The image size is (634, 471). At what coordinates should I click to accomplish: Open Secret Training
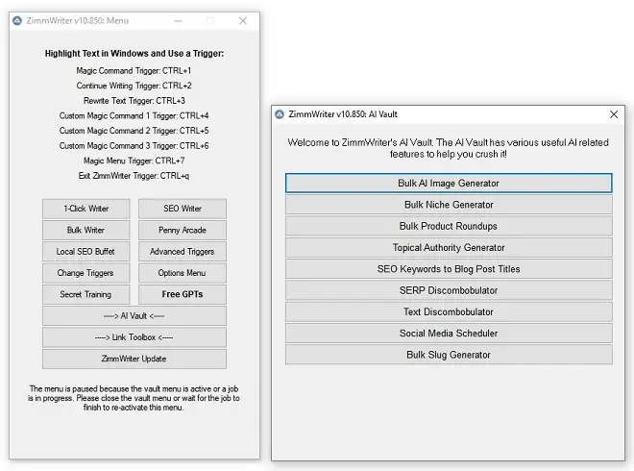click(86, 294)
